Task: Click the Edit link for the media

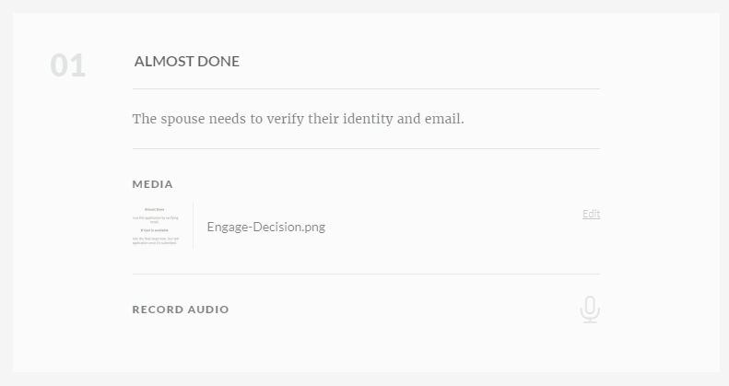Action: point(591,214)
